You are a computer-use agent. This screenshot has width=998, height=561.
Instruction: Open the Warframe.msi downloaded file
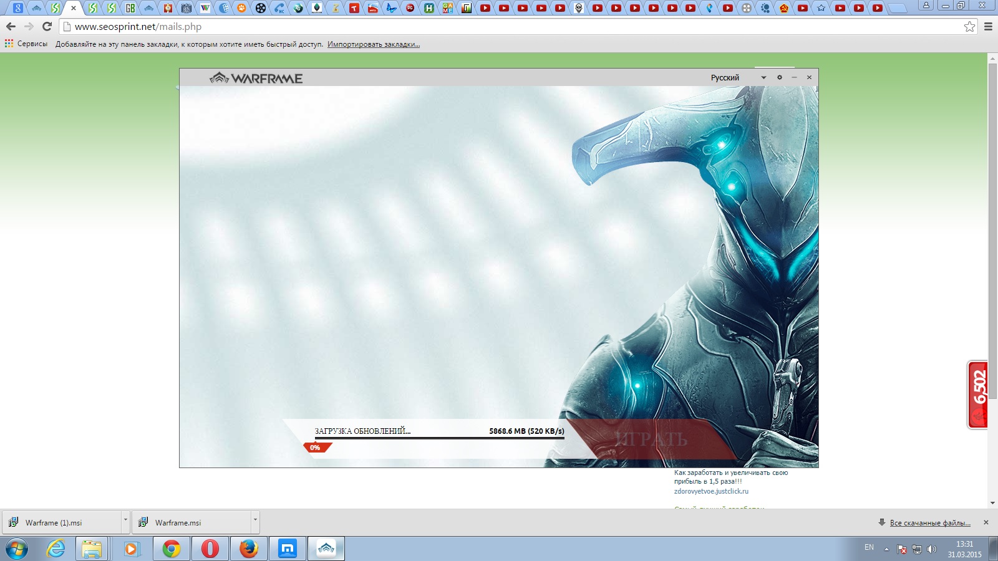tap(191, 522)
